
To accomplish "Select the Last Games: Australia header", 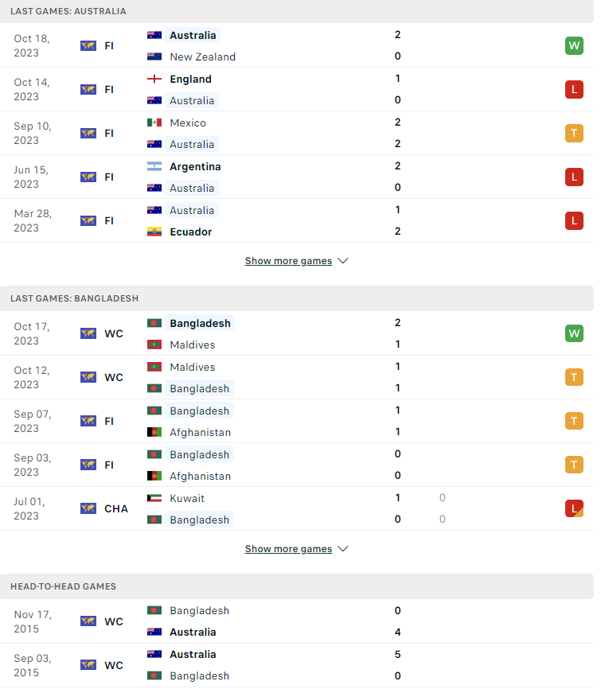I will tap(68, 11).
